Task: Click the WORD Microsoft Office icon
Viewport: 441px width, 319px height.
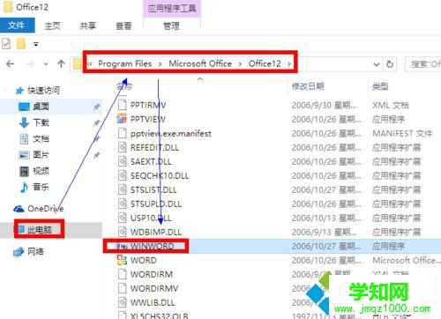Action: tap(122, 260)
